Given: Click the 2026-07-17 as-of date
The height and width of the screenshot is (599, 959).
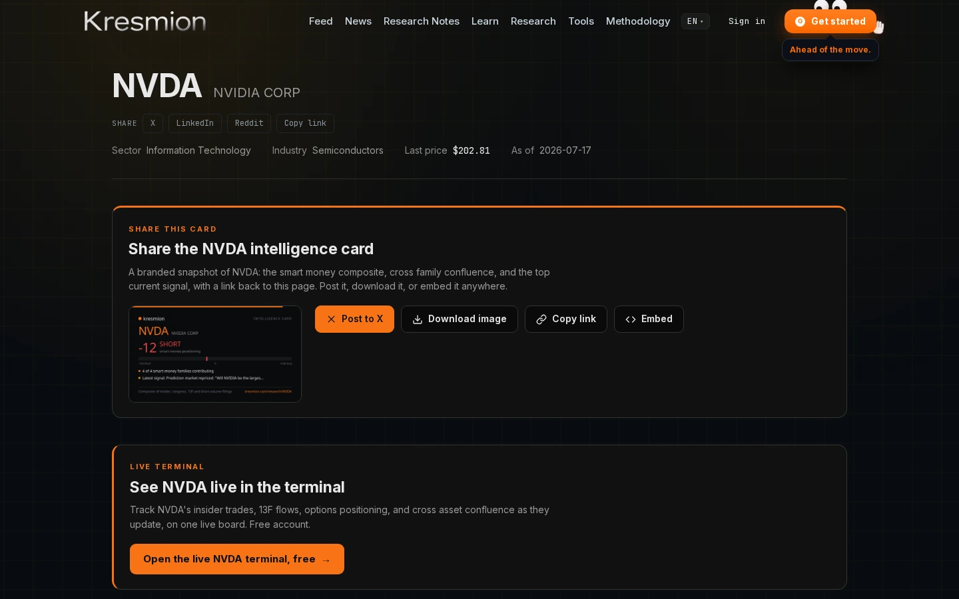Looking at the screenshot, I should (x=565, y=150).
